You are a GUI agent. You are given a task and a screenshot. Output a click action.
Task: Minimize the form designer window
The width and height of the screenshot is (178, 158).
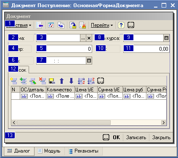pyautogui.click(x=156, y=5)
